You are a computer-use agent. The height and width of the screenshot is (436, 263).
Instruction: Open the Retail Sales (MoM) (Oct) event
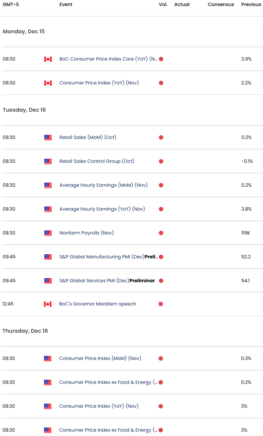(88, 137)
